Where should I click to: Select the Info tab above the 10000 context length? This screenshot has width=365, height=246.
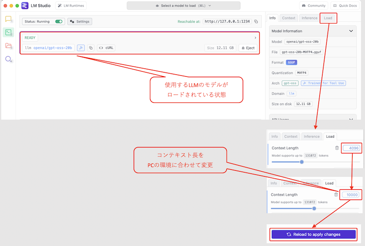pyautogui.click(x=274, y=183)
